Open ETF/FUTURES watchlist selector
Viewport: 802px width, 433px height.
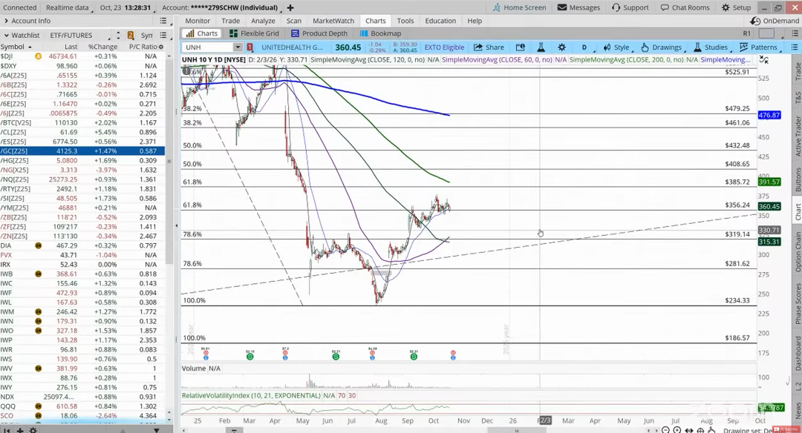(x=79, y=36)
